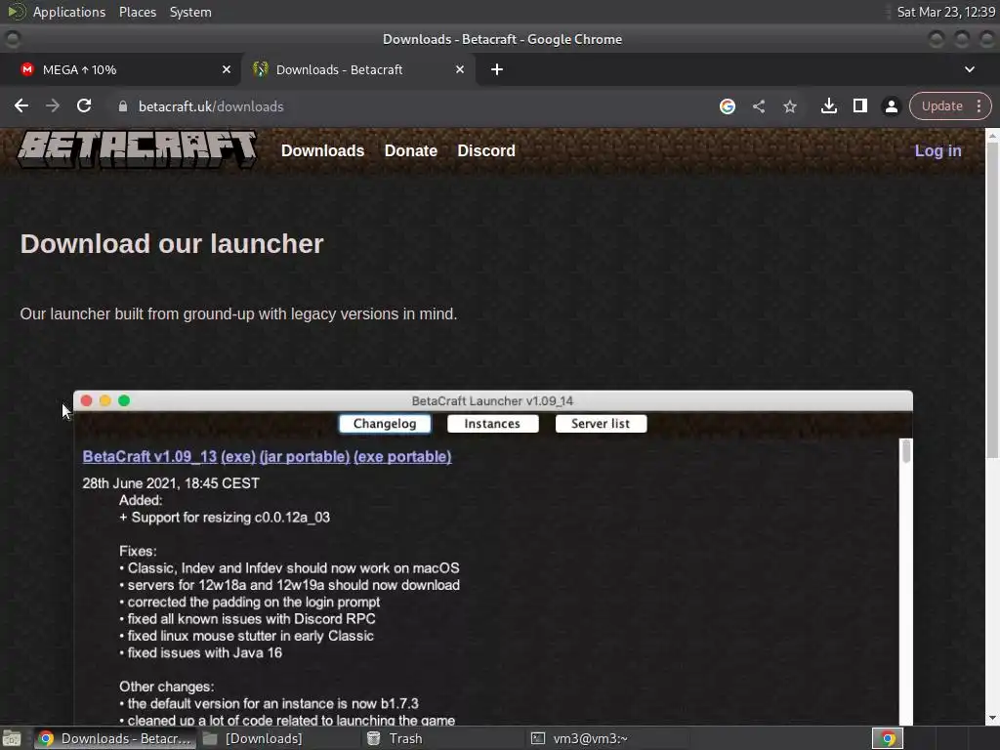Open the Chrome profile avatar
The height and width of the screenshot is (750, 1000).
click(892, 106)
